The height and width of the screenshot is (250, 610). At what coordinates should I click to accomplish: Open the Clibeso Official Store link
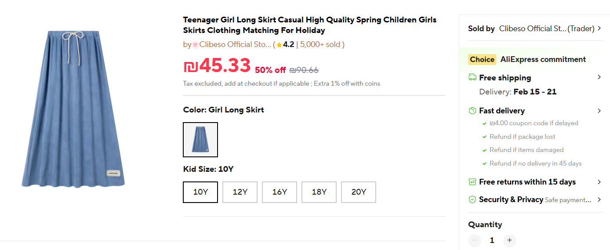235,44
